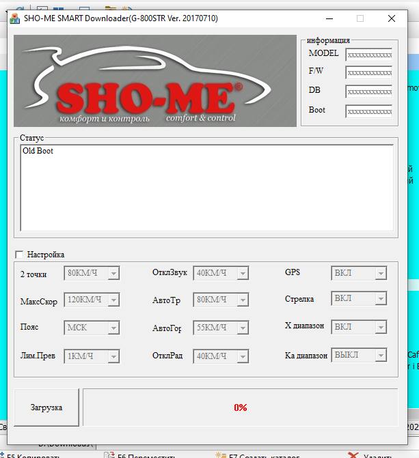Click the "Old Boot" status text
The height and width of the screenshot is (458, 419).
coord(38,151)
